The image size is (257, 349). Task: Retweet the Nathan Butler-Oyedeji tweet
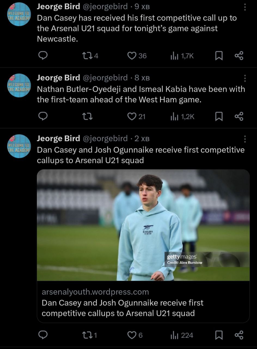(x=88, y=117)
